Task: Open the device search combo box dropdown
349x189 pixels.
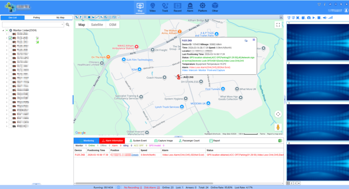Action: [62, 24]
